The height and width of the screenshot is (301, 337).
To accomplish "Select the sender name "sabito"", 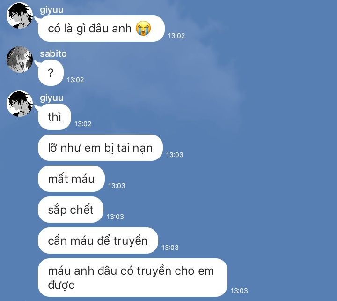I will [x=53, y=53].
